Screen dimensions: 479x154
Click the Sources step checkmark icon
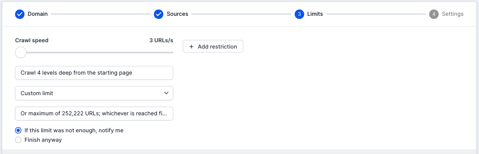(x=159, y=14)
